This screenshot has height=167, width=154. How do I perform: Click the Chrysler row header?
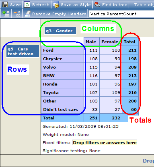pos(62,58)
